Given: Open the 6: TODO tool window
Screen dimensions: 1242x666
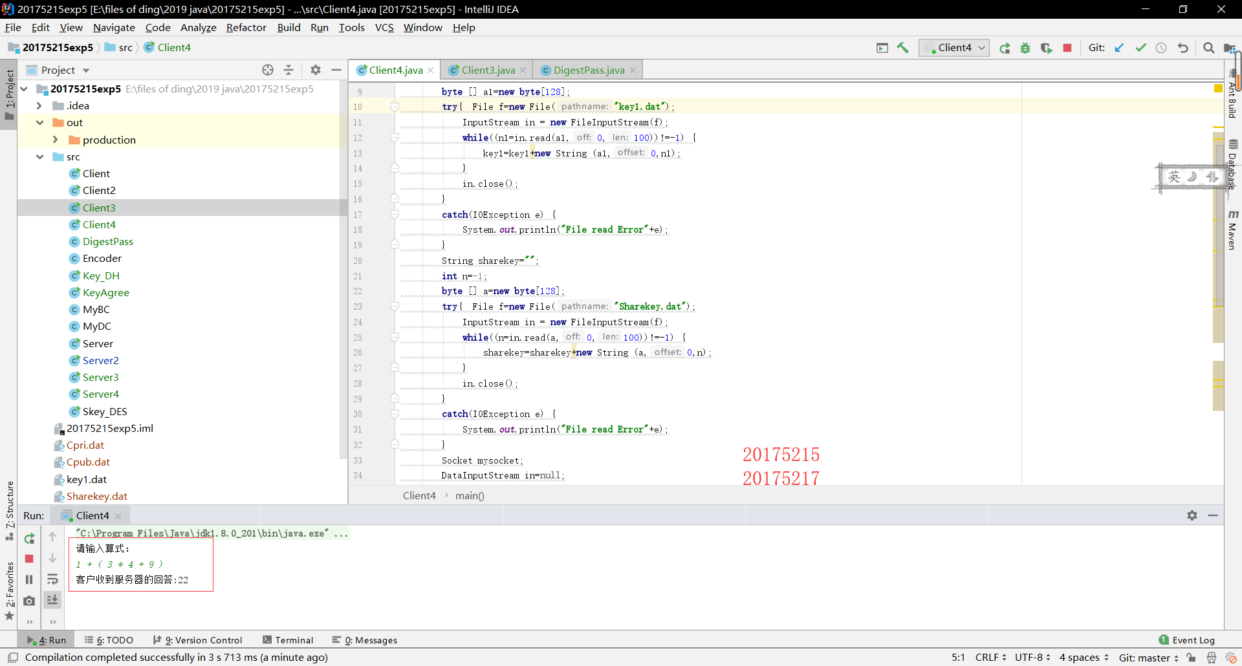Looking at the screenshot, I should tap(109, 640).
